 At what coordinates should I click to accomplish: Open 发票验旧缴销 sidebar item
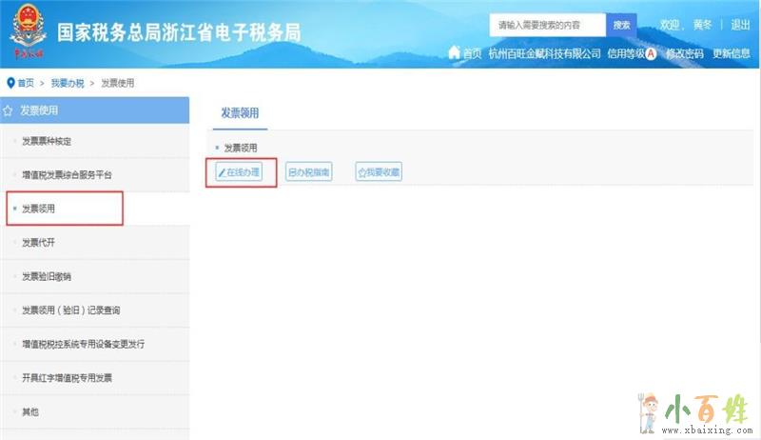coord(47,276)
